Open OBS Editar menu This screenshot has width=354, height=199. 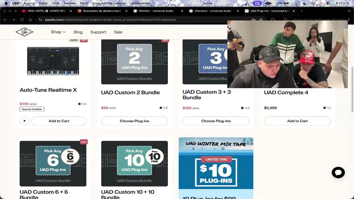[x=43, y=3]
